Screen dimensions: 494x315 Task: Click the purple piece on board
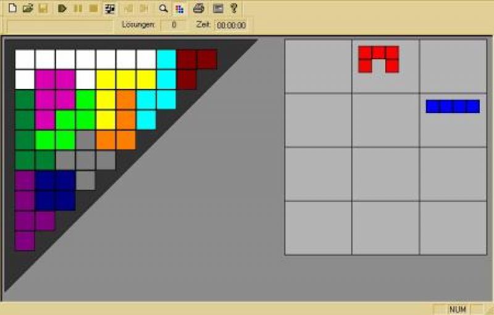point(25,210)
